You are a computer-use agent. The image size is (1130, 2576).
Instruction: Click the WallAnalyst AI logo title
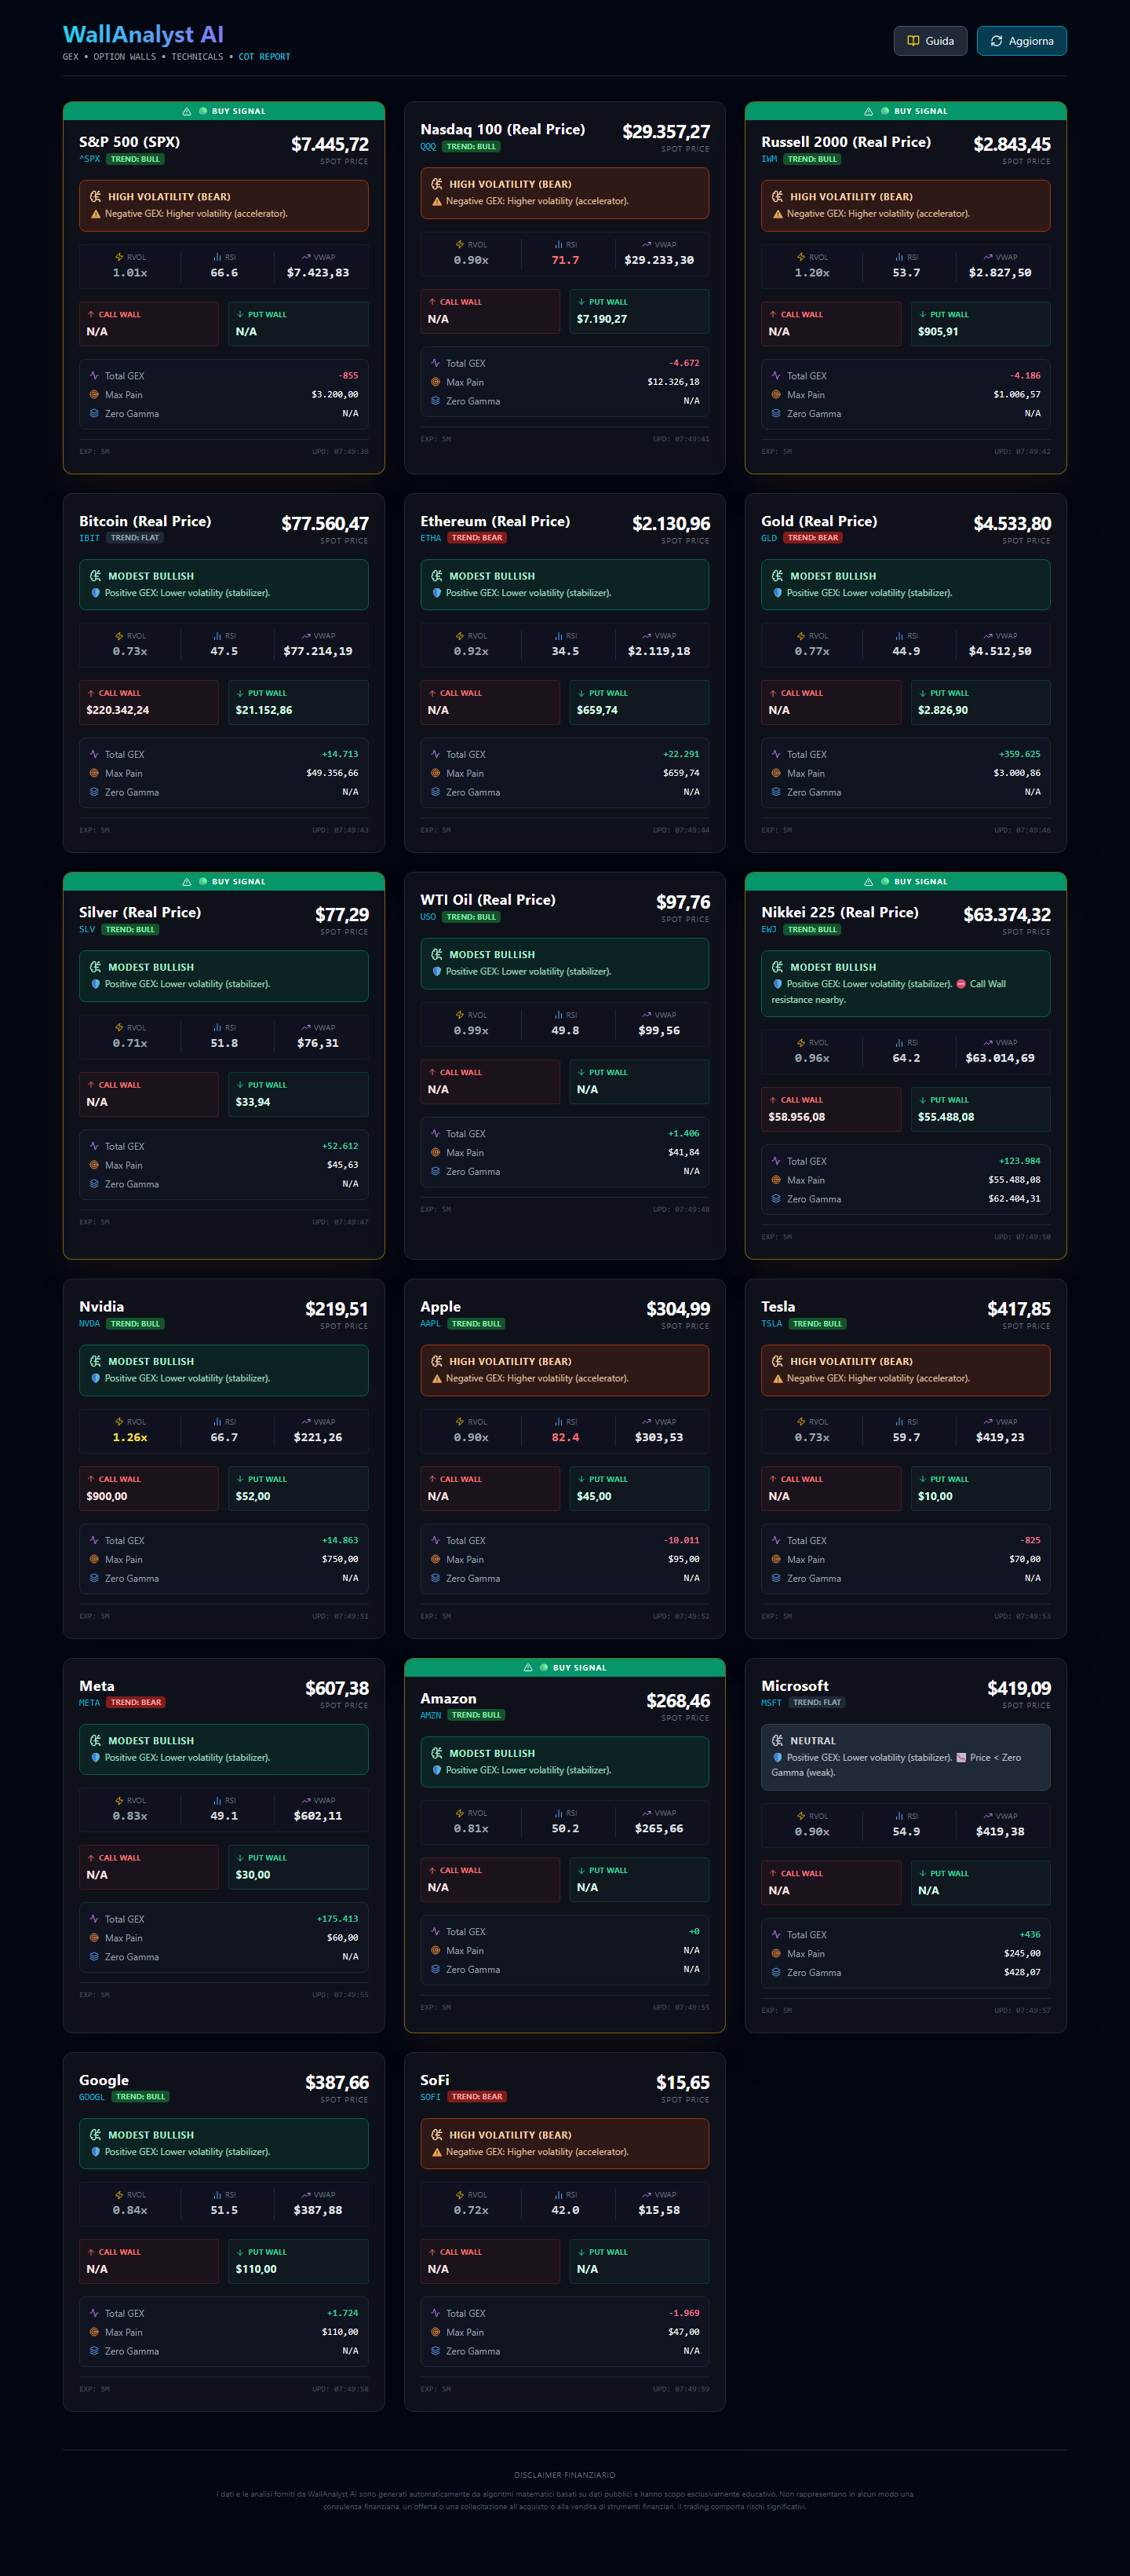[143, 35]
